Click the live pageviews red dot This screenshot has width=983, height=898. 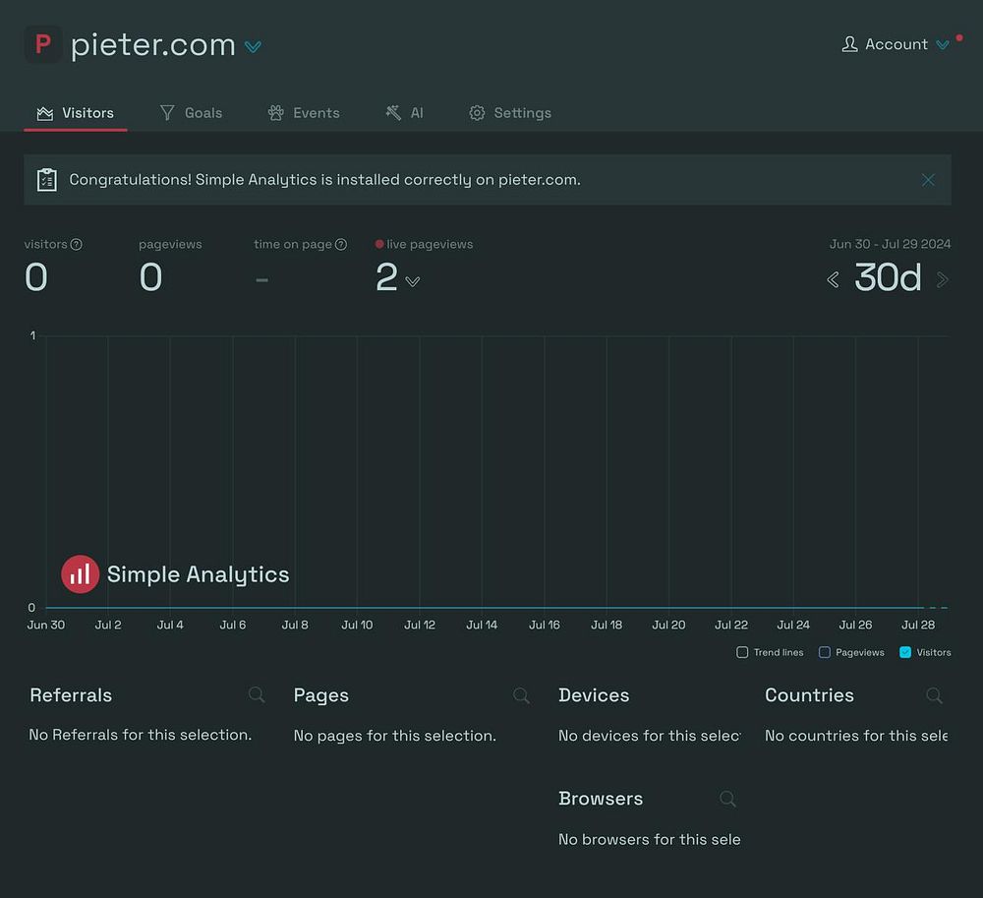[379, 244]
